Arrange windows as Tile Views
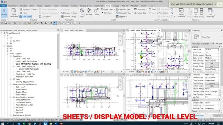 click(201, 13)
